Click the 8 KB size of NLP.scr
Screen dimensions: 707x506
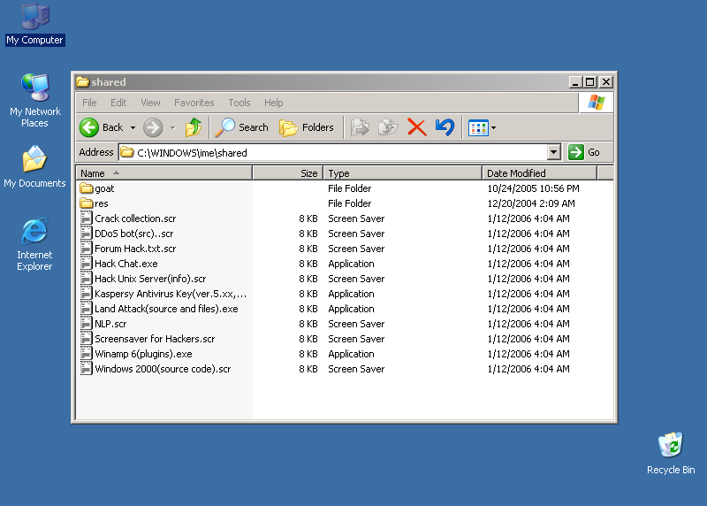[x=308, y=324]
